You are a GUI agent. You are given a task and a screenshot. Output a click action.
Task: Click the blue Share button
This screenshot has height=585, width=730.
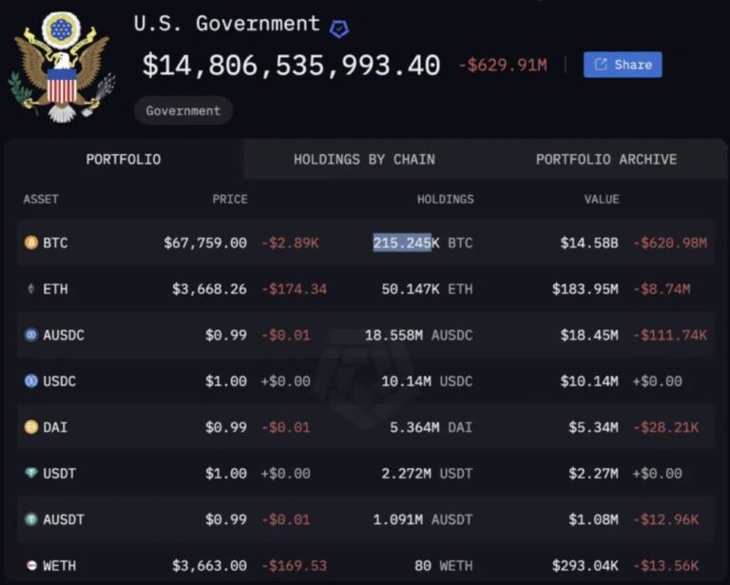pyautogui.click(x=623, y=65)
